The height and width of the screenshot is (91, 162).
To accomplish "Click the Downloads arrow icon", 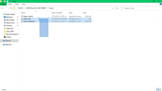I will coord(5,20).
